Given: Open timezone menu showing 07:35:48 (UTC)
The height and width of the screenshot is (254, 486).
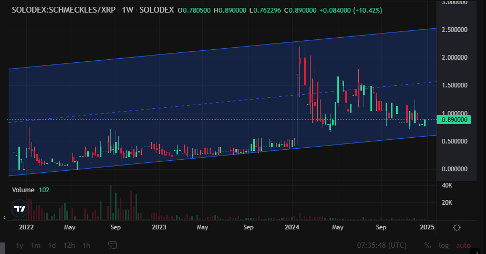Looking at the screenshot, I should tap(381, 245).
